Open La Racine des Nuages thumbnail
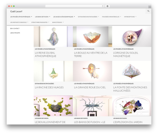This screenshot has height=134, width=158. pos(53,71)
